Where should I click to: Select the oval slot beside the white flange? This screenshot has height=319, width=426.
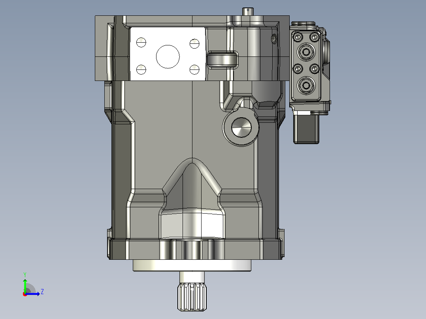tap(222, 60)
